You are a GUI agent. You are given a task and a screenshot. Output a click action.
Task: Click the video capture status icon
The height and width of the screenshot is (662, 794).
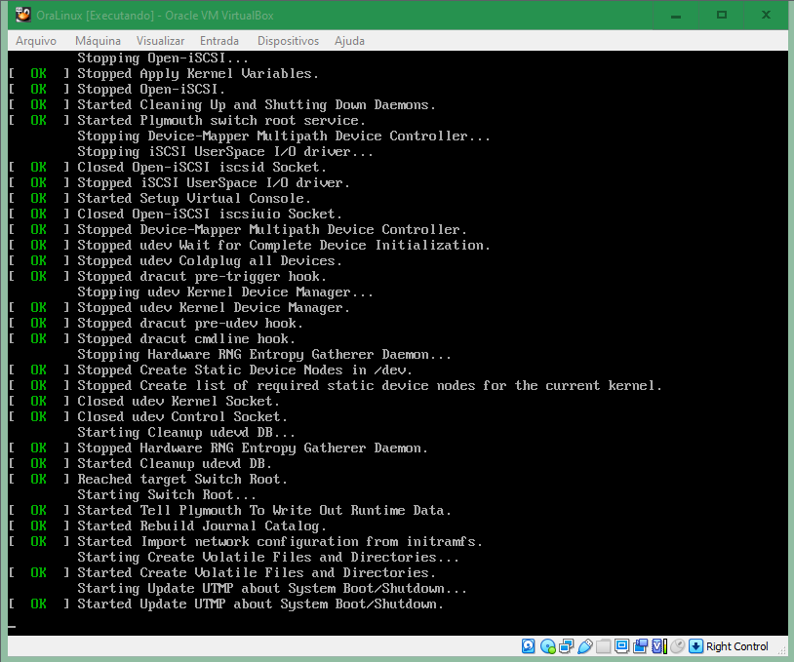(x=641, y=645)
